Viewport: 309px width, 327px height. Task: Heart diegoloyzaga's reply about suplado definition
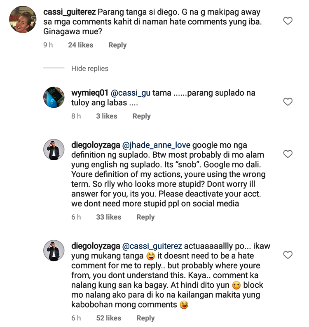[288, 154]
